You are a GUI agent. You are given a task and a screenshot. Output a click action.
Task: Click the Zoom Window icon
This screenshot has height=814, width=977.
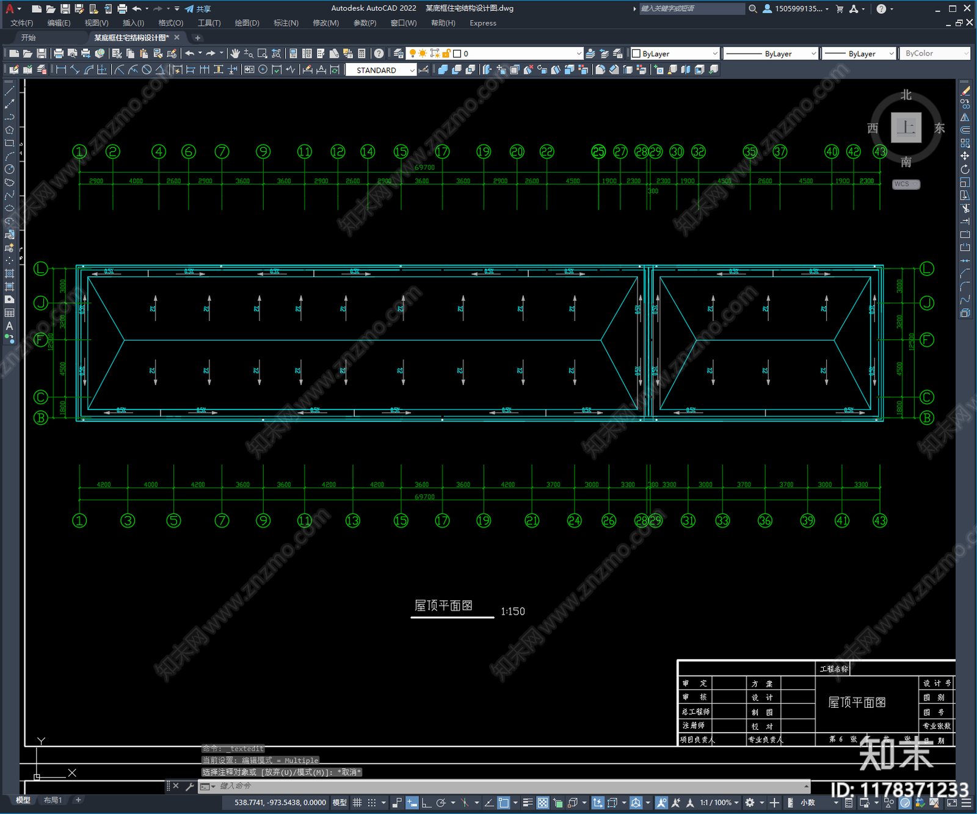coord(263,54)
